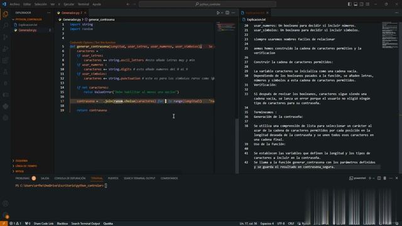Open Explorer panel more actions menu
This screenshot has height=226, width=402.
(49, 13)
